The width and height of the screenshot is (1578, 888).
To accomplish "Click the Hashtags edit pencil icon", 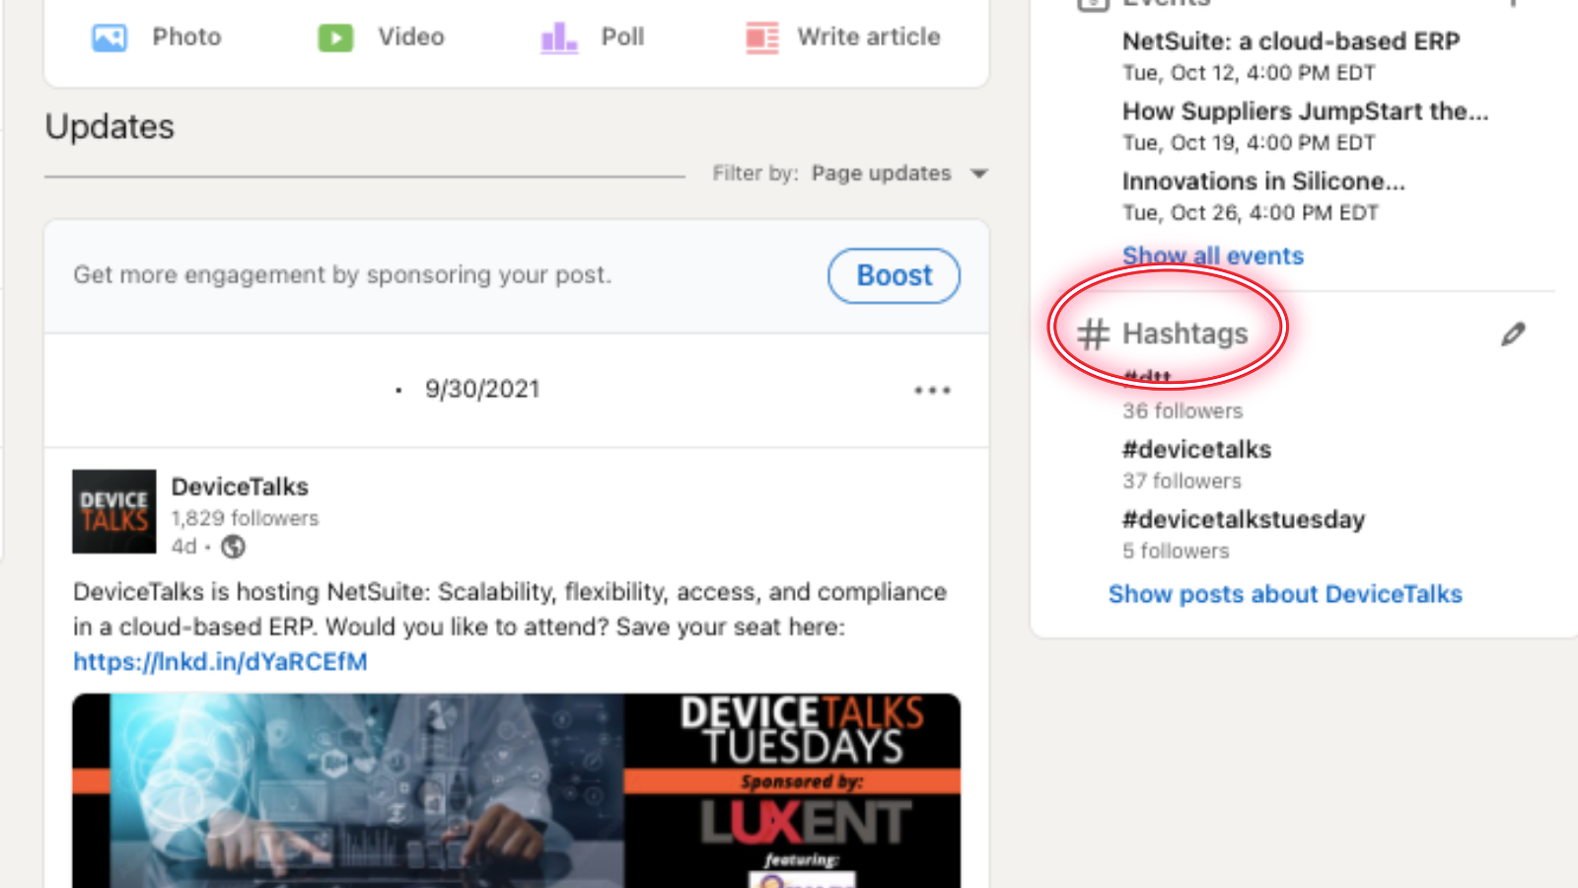I will pyautogui.click(x=1513, y=334).
